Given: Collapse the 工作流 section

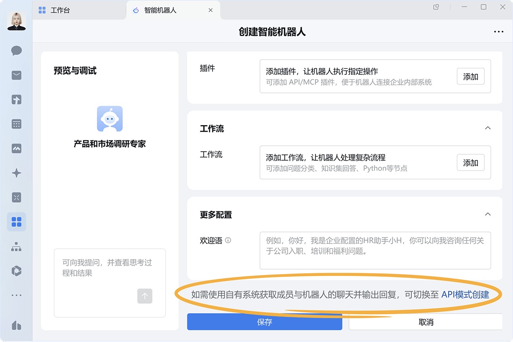Looking at the screenshot, I should (487, 128).
